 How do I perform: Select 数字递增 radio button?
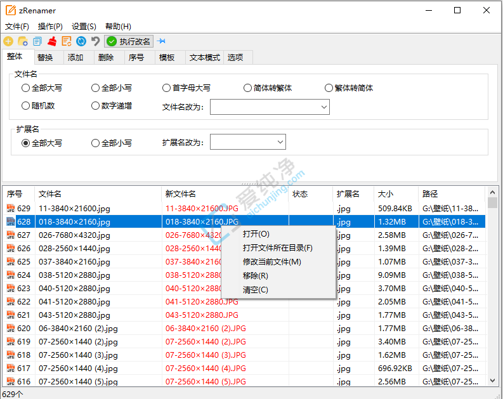click(x=111, y=105)
